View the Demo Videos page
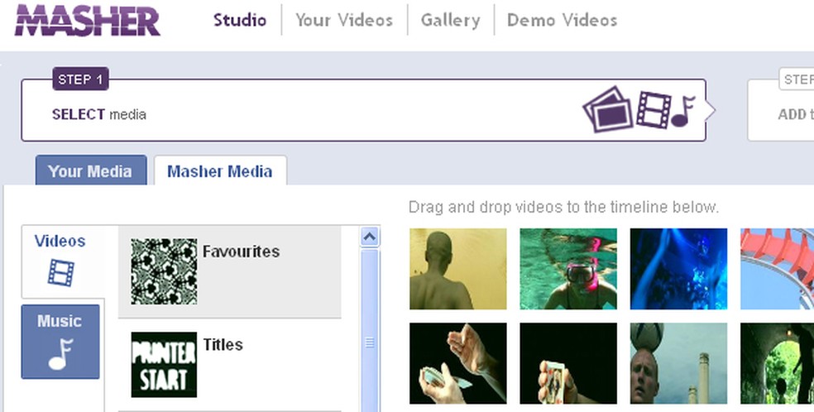 click(563, 20)
